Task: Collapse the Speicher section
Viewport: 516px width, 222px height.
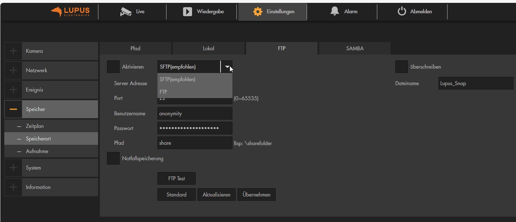Action: click(13, 109)
